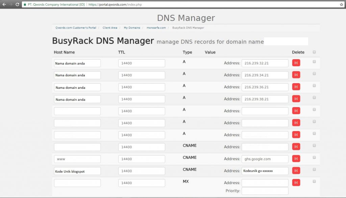Click the www host name field
The image size is (346, 198).
pyautogui.click(x=77, y=159)
